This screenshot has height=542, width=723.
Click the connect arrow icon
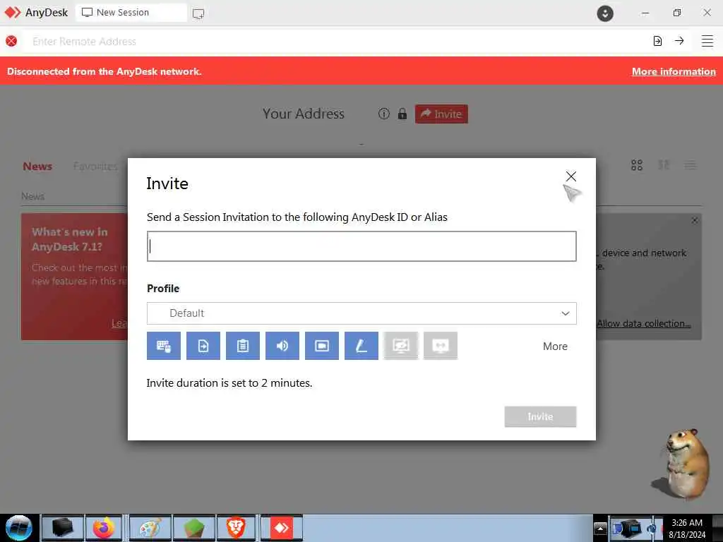(x=679, y=41)
